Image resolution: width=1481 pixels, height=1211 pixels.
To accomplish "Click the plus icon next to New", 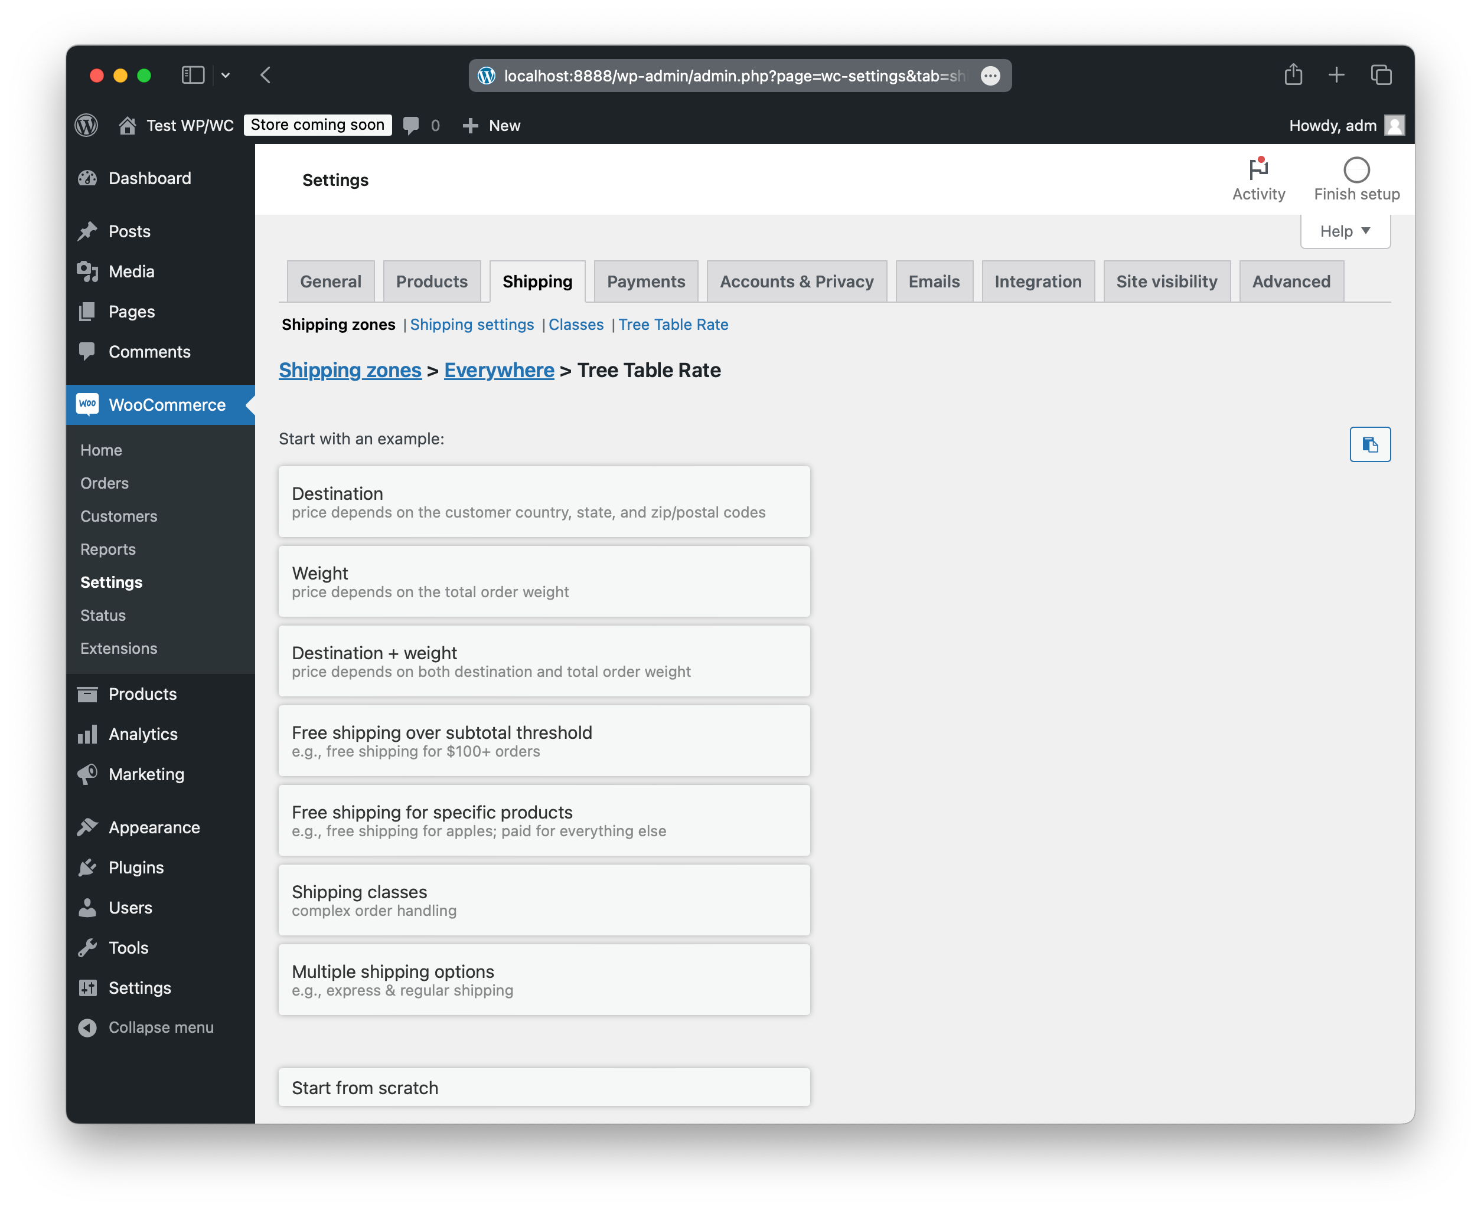I will tap(471, 126).
